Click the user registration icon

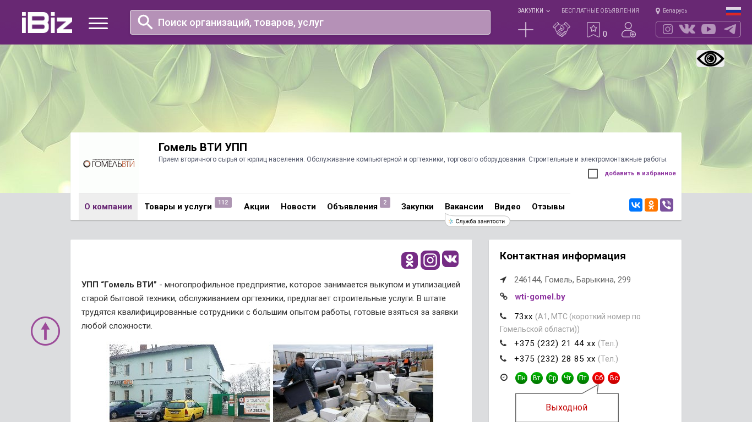point(629,30)
